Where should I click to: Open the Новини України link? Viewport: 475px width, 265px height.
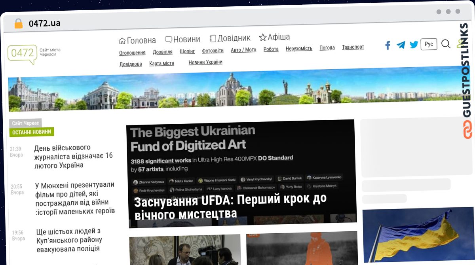205,62
